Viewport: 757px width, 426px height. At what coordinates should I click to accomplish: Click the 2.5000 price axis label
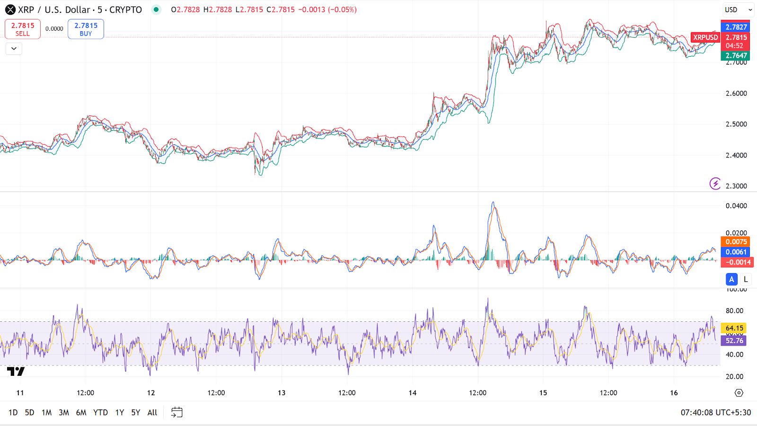(736, 124)
